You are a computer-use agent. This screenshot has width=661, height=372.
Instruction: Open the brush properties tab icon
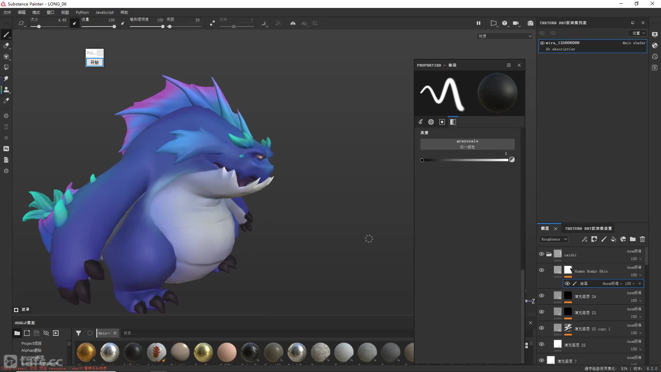pos(420,122)
